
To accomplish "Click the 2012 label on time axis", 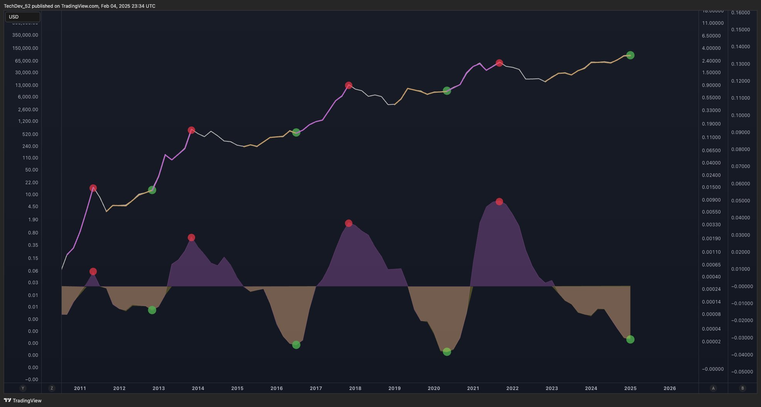I will (x=119, y=388).
